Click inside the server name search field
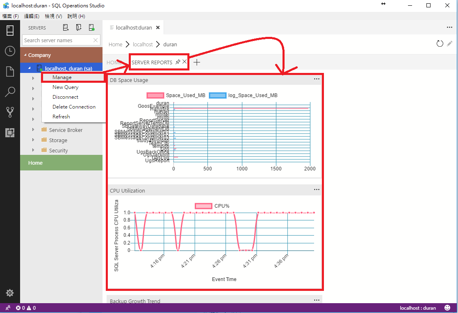Viewport: 458px width, 313px height. point(57,40)
